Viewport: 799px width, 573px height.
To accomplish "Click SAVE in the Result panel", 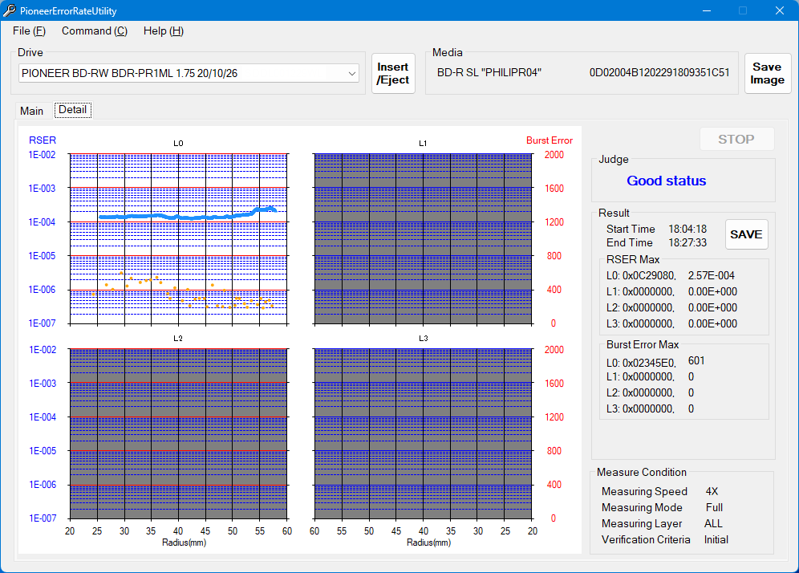I will (x=746, y=234).
